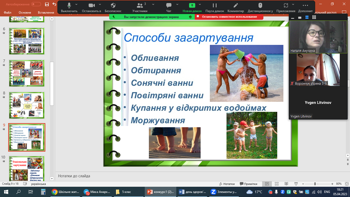Toggle the Автозбереження autosave switch
This screenshot has height=197, width=350.
[36, 4]
